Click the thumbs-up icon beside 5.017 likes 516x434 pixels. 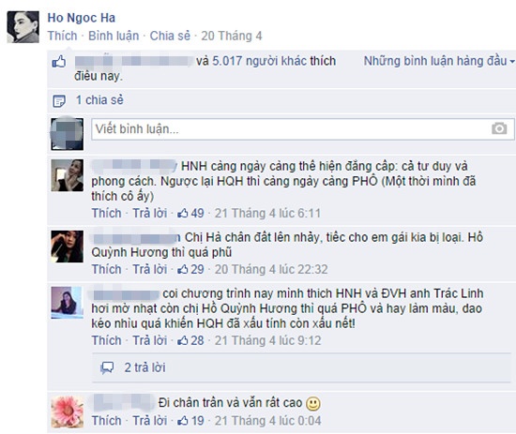[x=59, y=62]
